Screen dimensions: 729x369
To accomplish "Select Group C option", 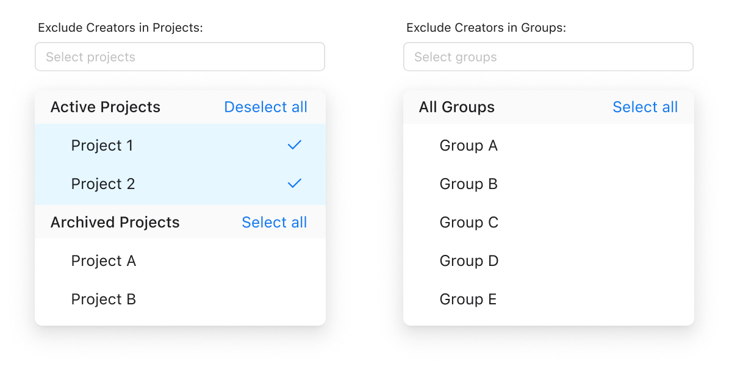I will 469,223.
